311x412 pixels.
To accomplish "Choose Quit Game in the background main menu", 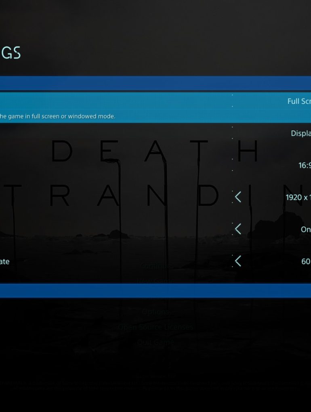I will [155, 343].
